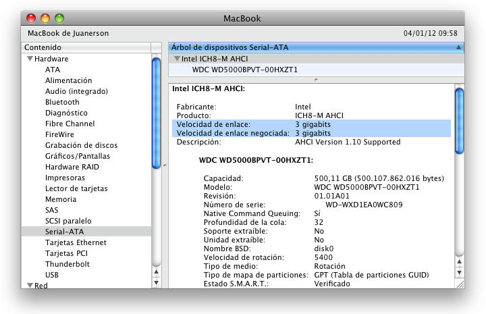Image resolution: width=486 pixels, height=314 pixels.
Task: Click the sidebar scrollbar down arrow
Action: 156,283
